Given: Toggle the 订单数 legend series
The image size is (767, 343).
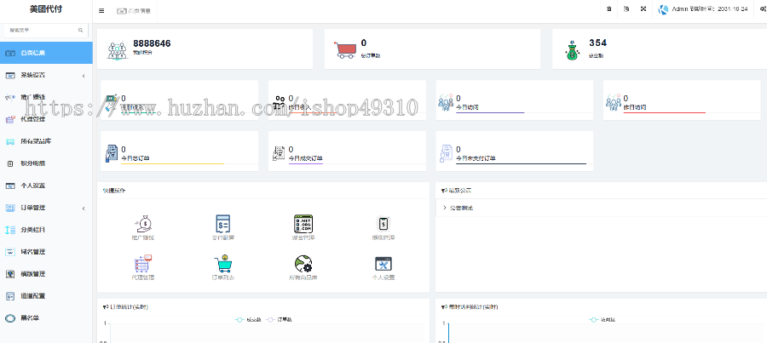Looking at the screenshot, I should pos(280,319).
